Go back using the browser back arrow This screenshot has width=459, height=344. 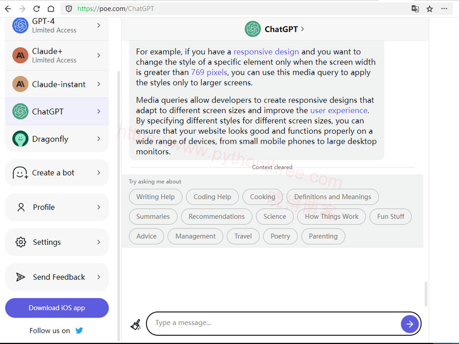pos(8,9)
